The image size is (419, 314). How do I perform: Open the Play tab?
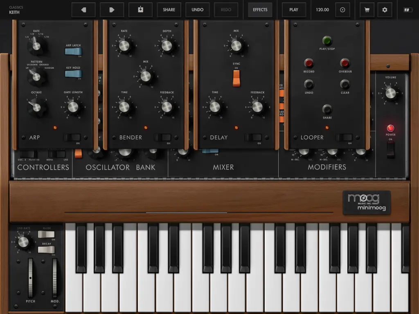click(x=294, y=10)
